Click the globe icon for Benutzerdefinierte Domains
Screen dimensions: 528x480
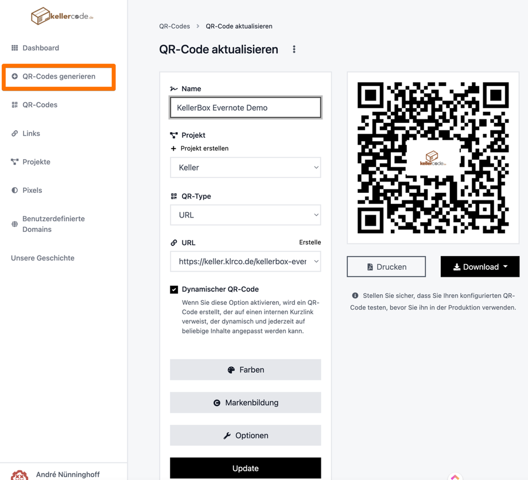coord(15,224)
